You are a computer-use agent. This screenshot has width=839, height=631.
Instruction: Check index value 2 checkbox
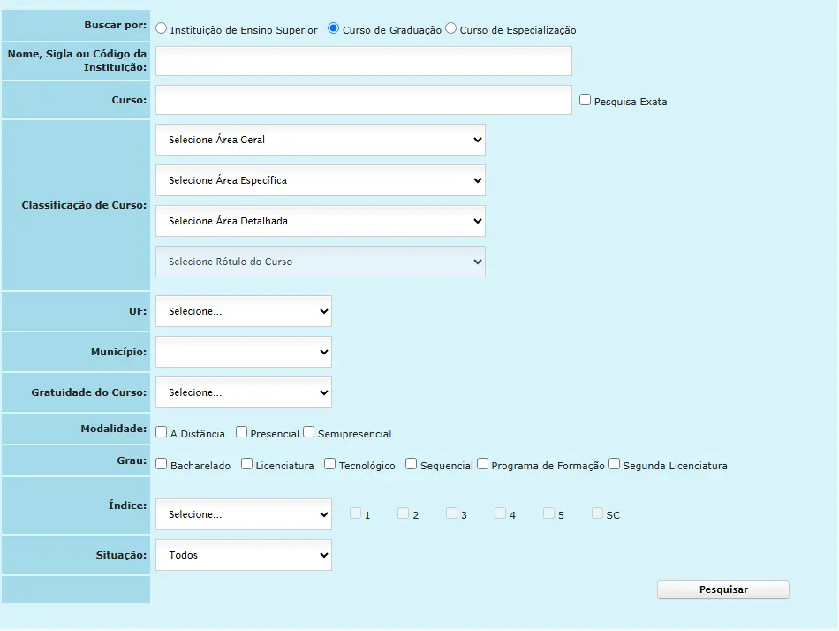pos(403,513)
